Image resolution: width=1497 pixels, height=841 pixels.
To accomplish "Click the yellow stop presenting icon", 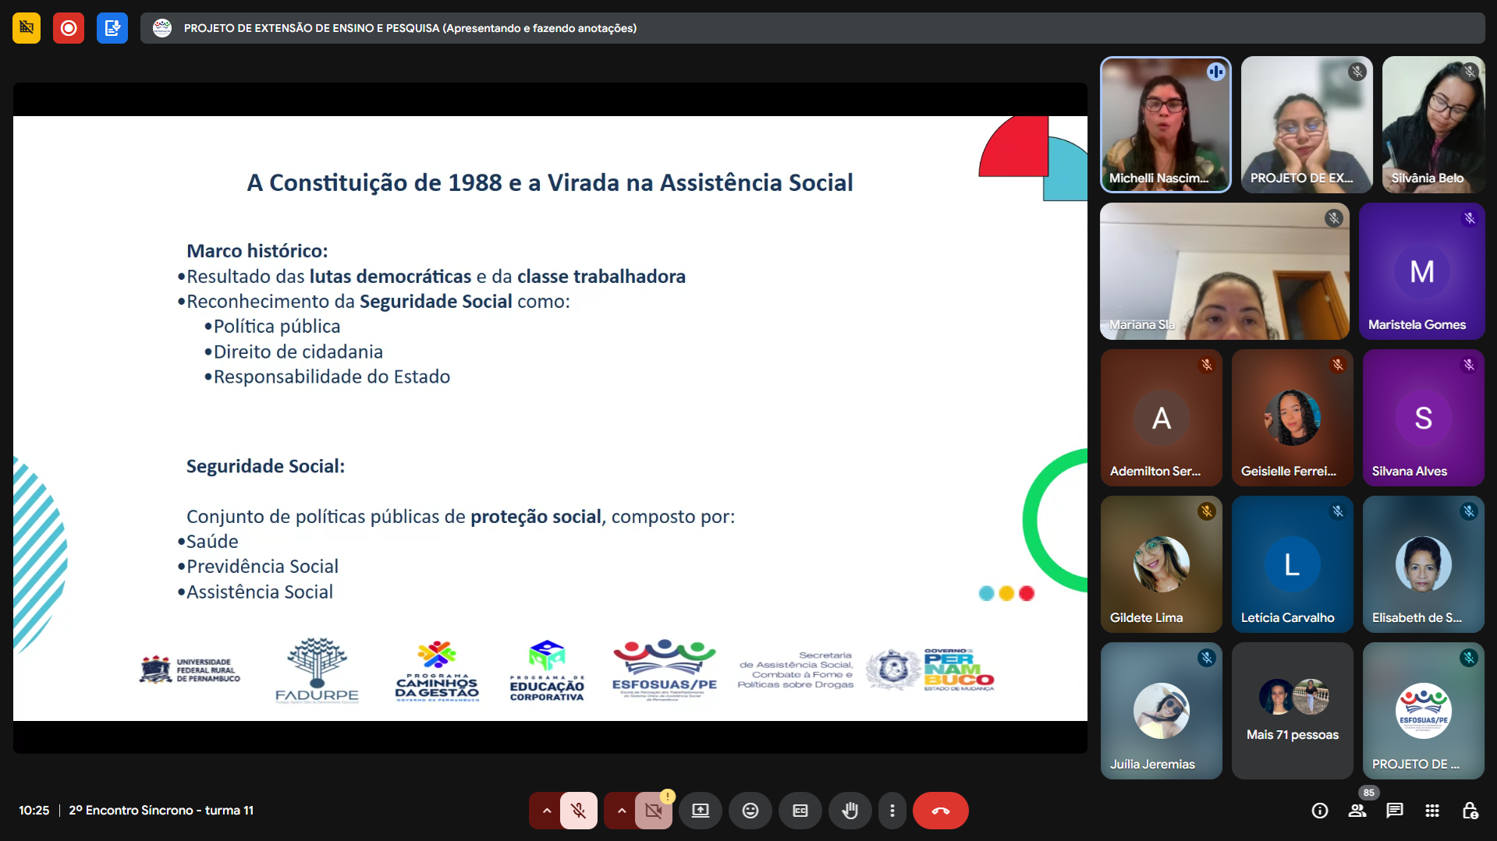I will click(27, 28).
